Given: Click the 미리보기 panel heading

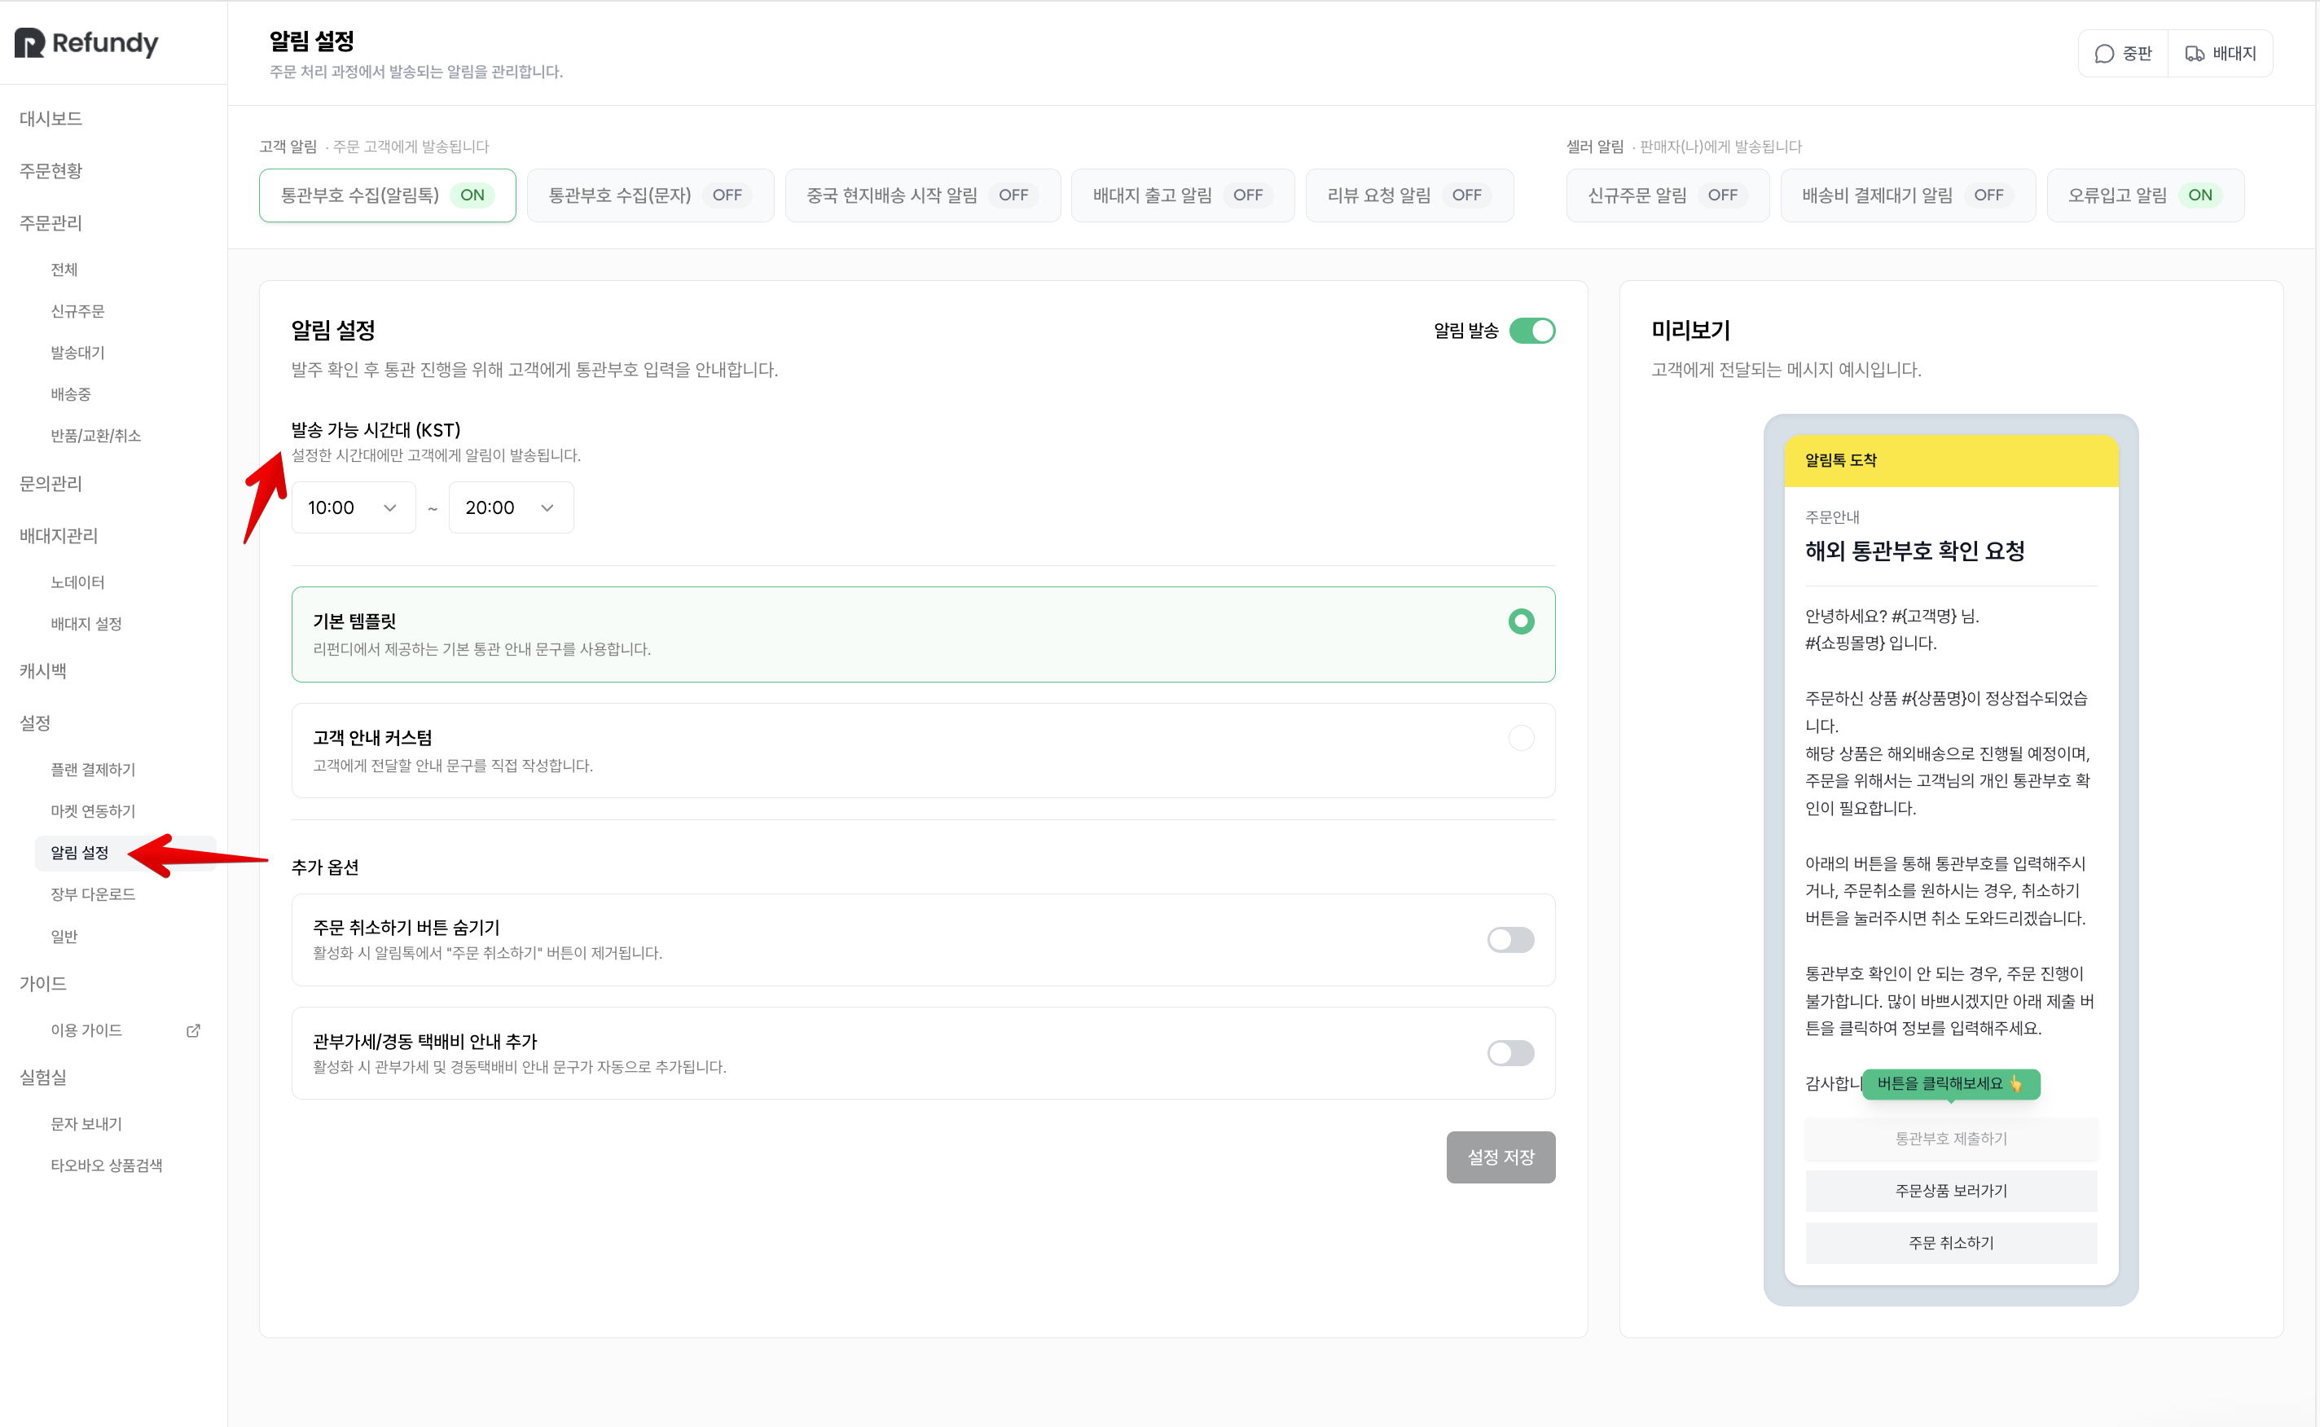Looking at the screenshot, I should 1689,331.
